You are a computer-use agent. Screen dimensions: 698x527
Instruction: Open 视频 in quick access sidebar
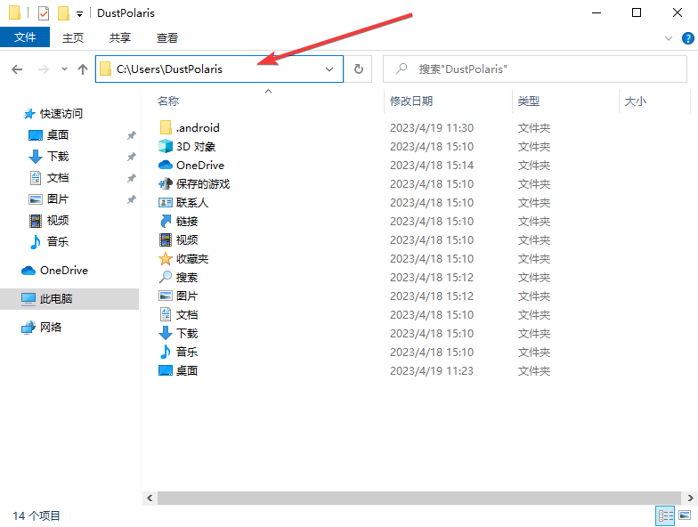pos(58,221)
